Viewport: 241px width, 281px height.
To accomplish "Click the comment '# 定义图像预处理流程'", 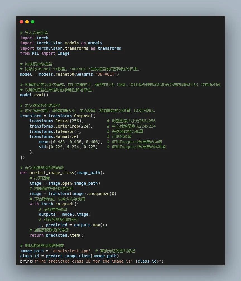I will pyautogui.click(x=40, y=105).
